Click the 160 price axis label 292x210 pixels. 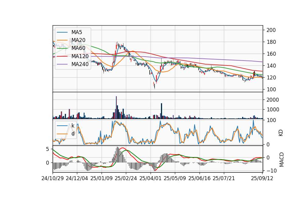271,54
